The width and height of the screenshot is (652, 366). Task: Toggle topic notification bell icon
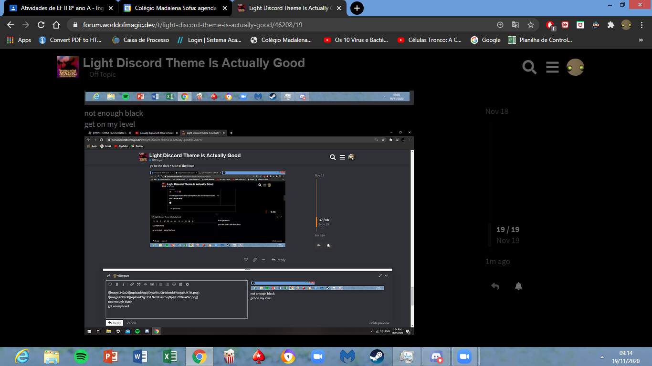point(518,286)
